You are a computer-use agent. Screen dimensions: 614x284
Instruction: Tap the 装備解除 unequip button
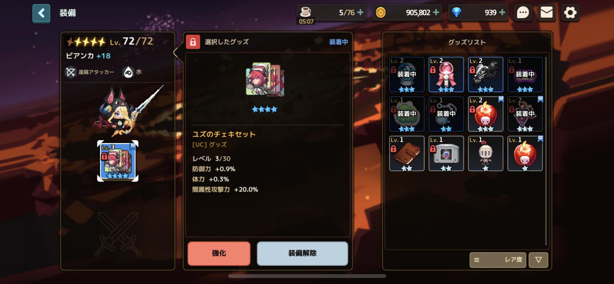click(x=302, y=253)
